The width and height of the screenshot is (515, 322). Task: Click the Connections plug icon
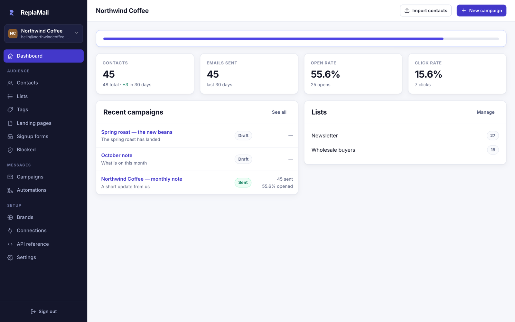(10, 231)
